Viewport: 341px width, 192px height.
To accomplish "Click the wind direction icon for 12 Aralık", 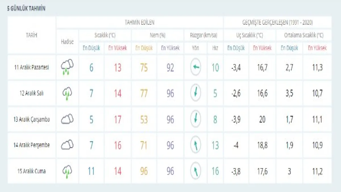I will click(196, 93).
